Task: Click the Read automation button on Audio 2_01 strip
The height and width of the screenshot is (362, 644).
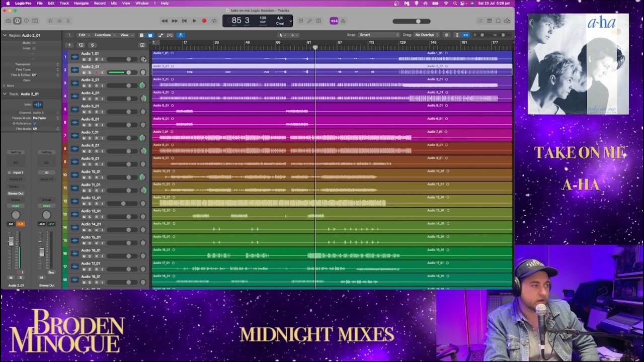Action: (16, 206)
